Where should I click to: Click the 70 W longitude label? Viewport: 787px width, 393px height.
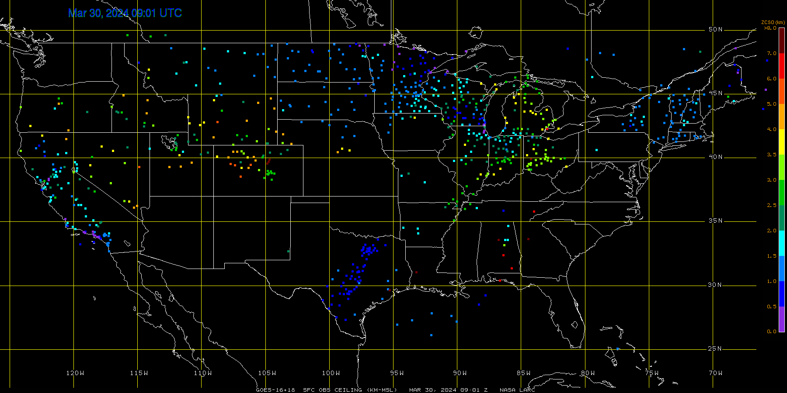(716, 373)
